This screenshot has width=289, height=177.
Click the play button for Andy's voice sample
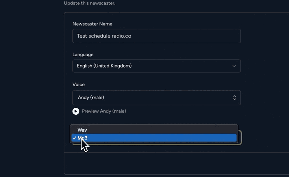click(x=76, y=111)
